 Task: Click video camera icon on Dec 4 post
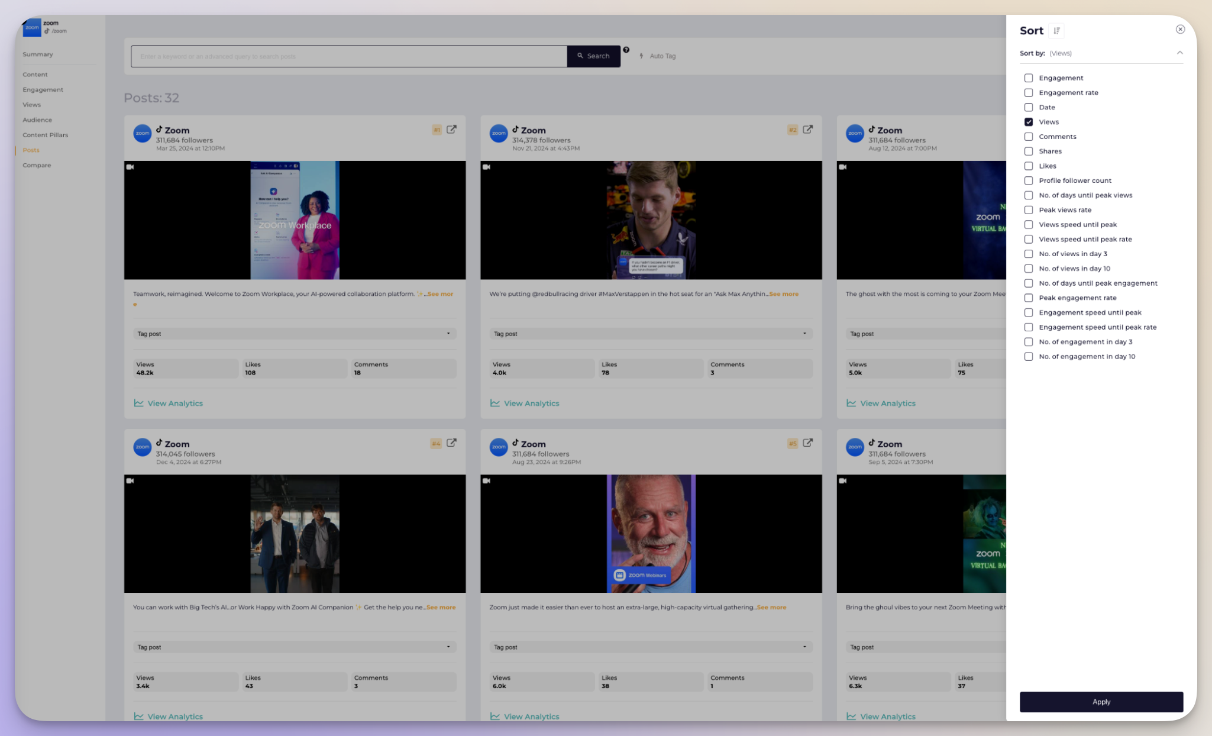(x=130, y=480)
